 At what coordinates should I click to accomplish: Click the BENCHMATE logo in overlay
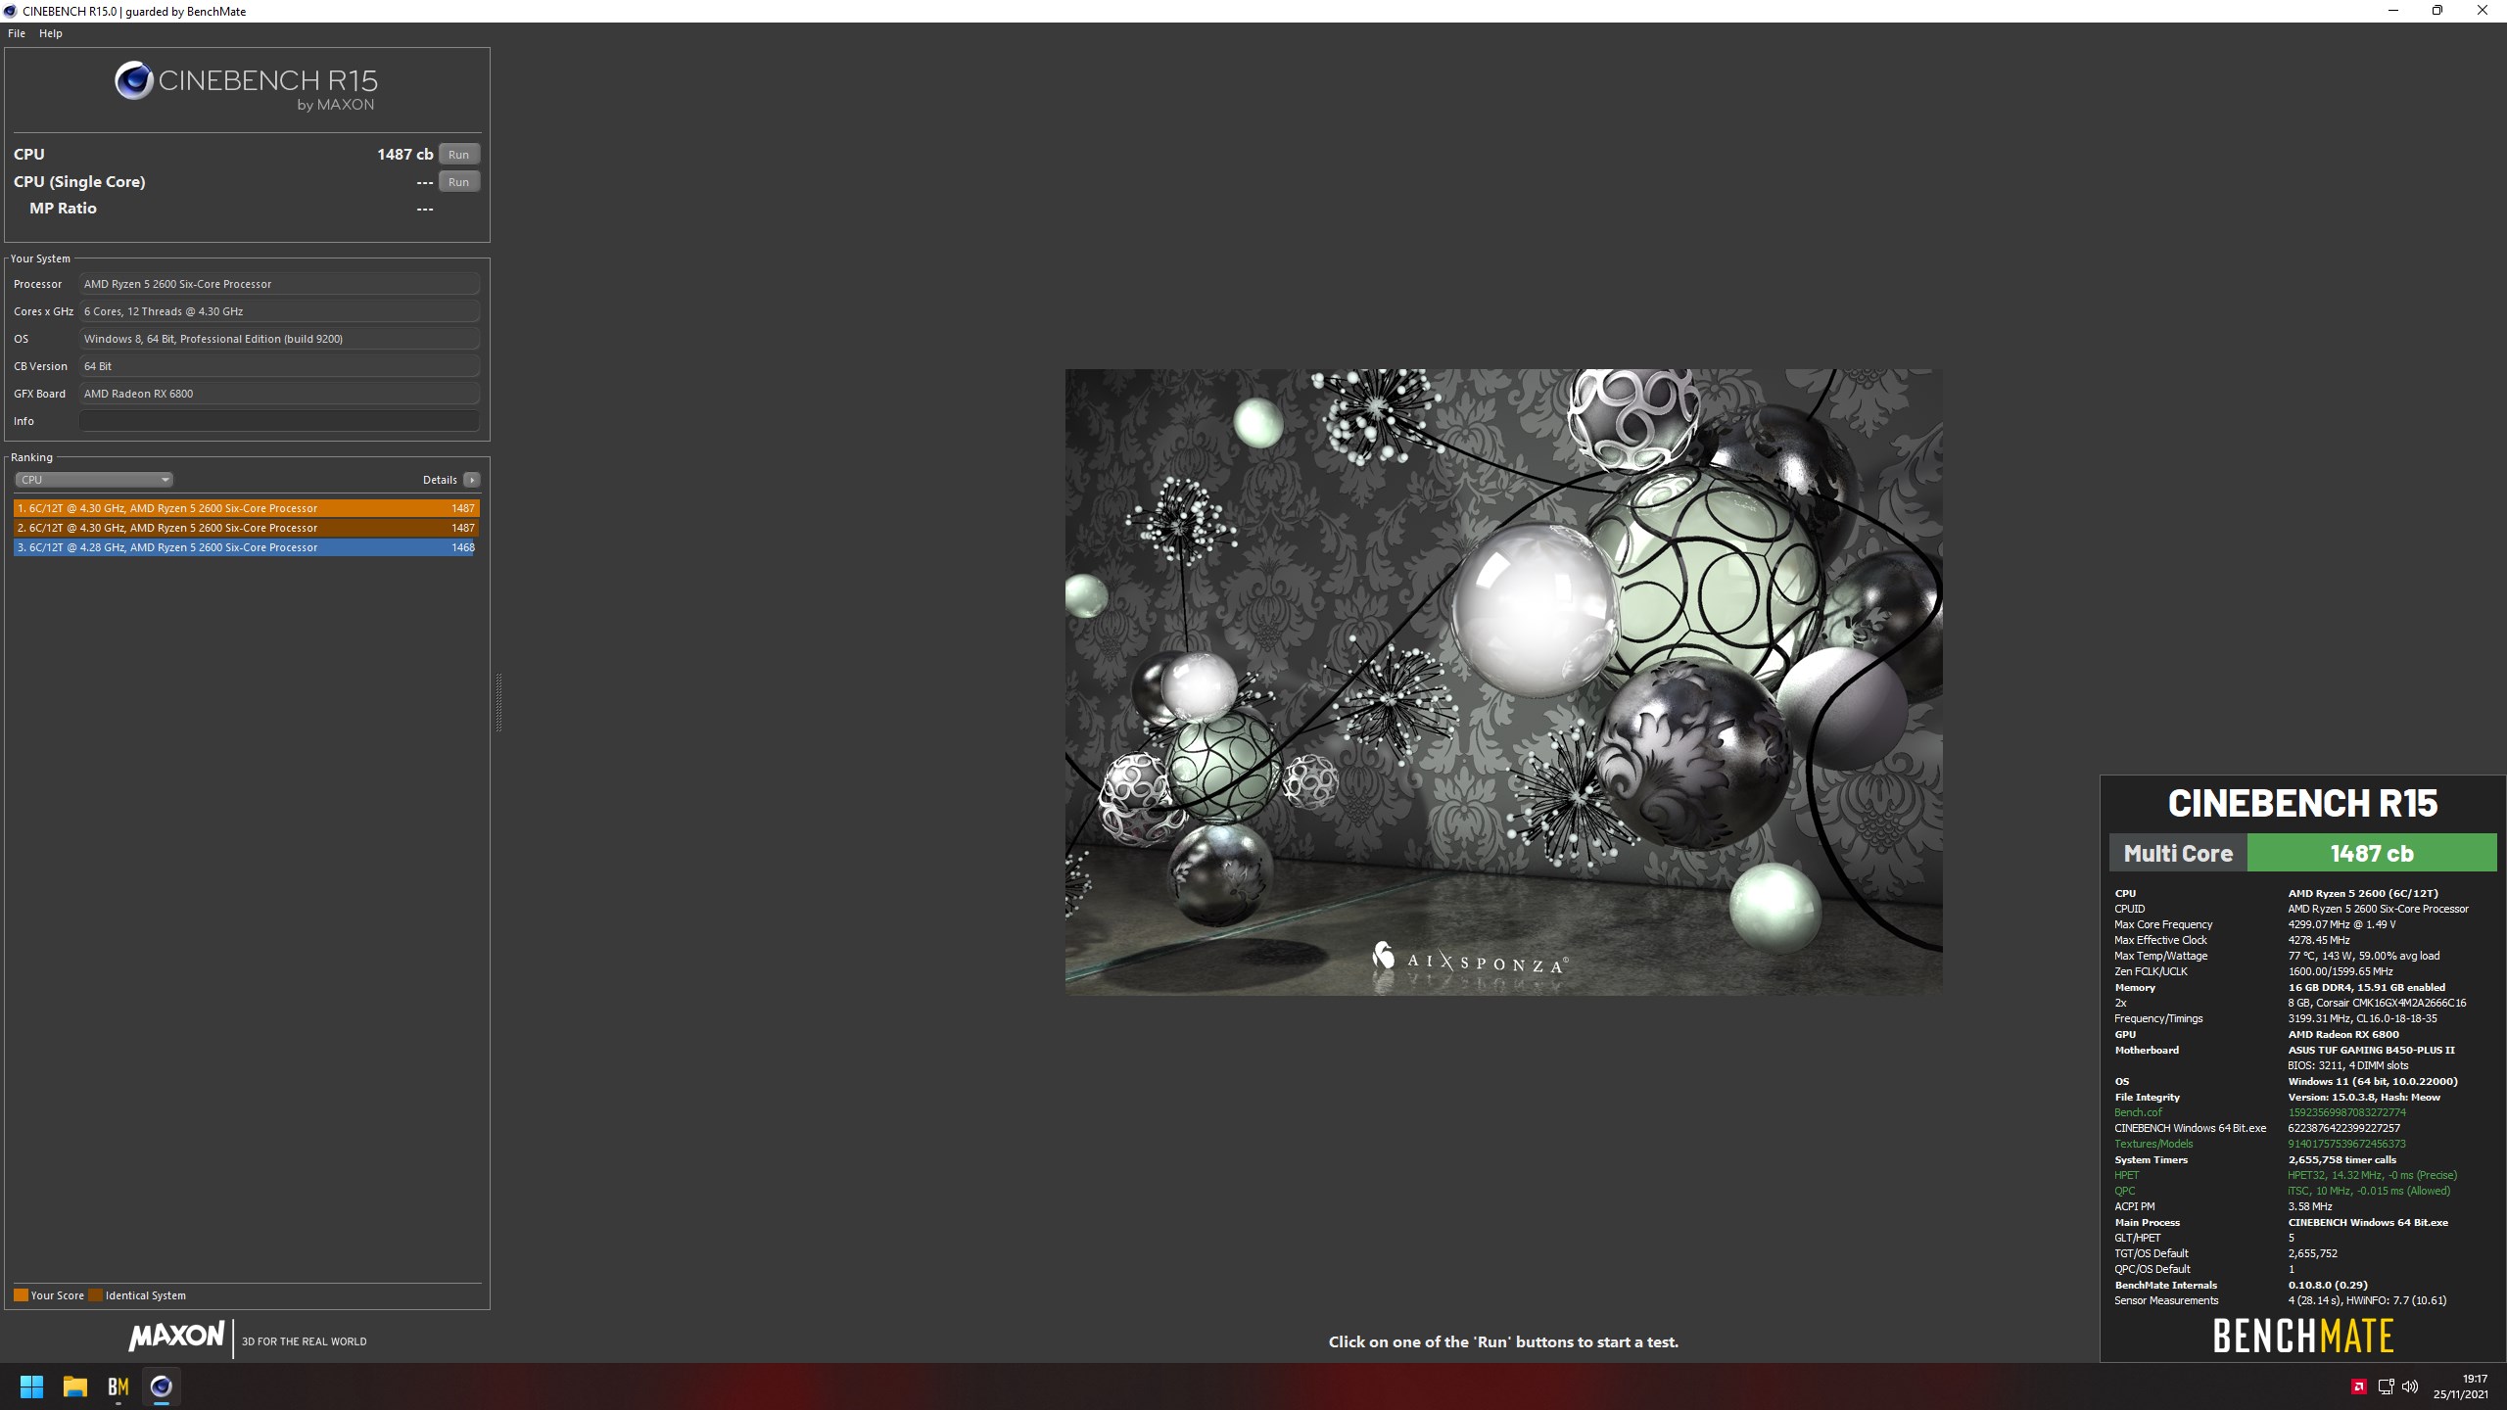(x=2302, y=1336)
